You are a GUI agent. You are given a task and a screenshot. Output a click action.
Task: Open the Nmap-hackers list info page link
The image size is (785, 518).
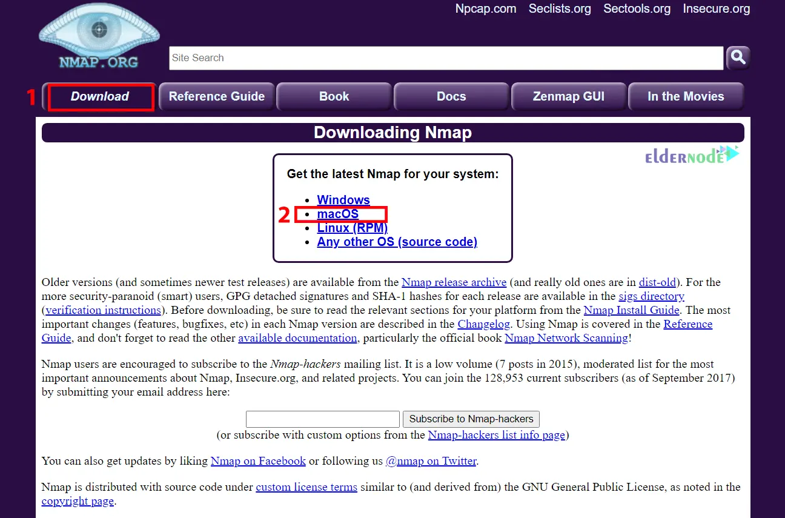click(497, 435)
